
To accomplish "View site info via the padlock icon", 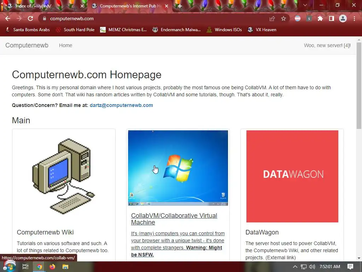I will pos(45,18).
